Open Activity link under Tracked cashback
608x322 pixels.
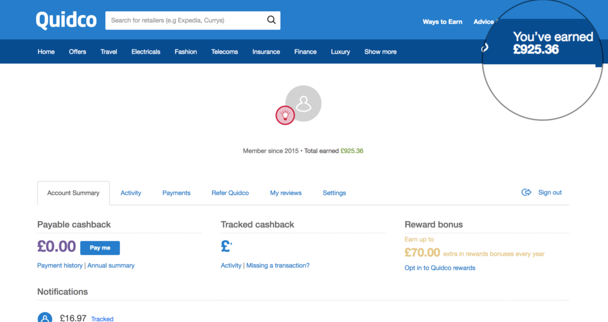pos(231,266)
